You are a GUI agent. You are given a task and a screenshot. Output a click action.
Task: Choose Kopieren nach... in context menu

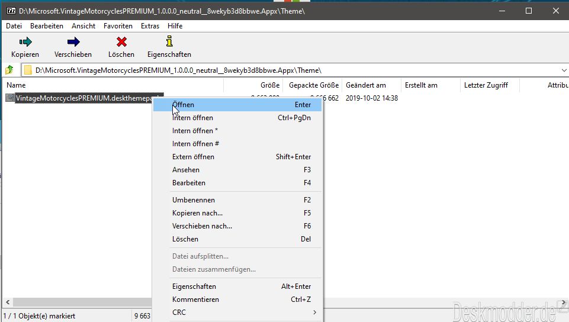237,213
